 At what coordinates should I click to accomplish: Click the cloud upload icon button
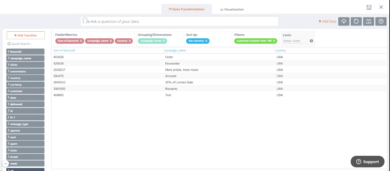[x=344, y=21]
